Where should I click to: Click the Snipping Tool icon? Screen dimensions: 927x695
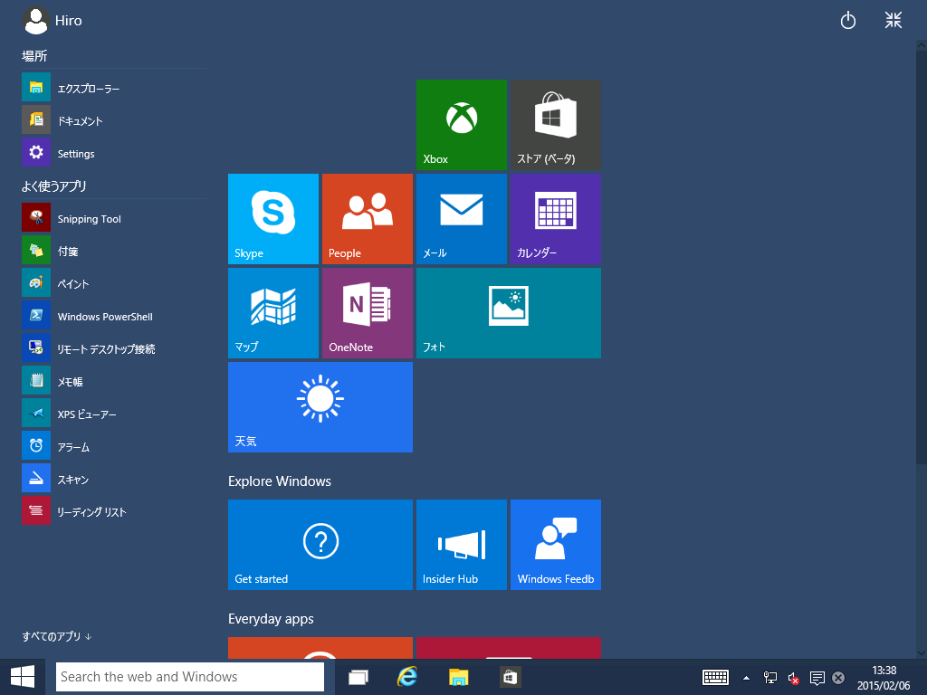click(36, 217)
